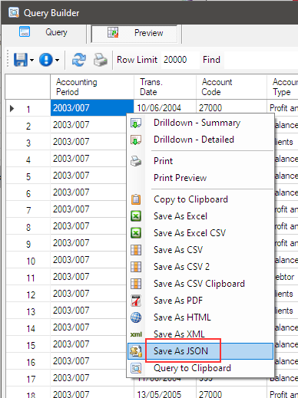Click the magnifier icon beside Query to Clipboard
This screenshot has height=398, width=298.
click(x=136, y=368)
